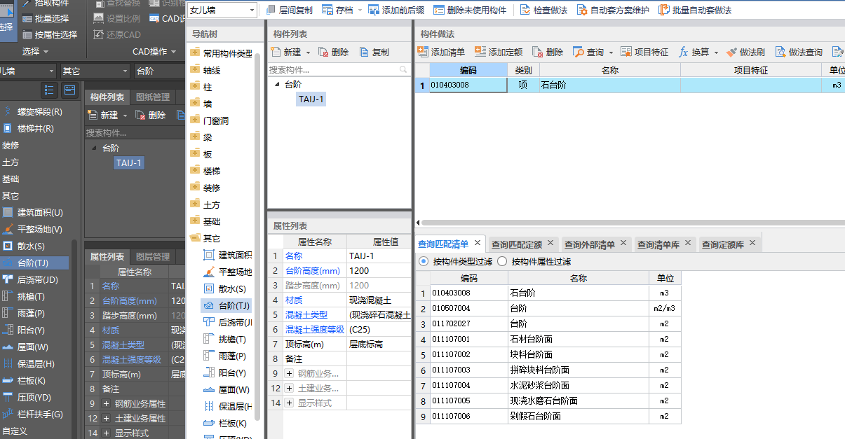Open the 换算 dropdown in the 构件做法 toolbar
Image resolution: width=845 pixels, height=439 pixels.
pyautogui.click(x=715, y=52)
